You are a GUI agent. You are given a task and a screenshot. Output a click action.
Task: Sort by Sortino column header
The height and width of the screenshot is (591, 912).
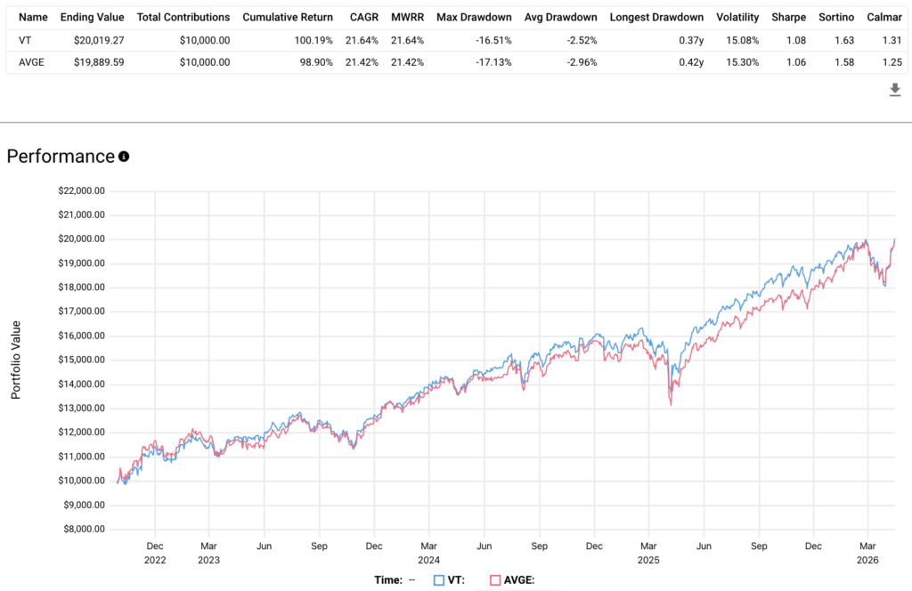pyautogui.click(x=836, y=18)
